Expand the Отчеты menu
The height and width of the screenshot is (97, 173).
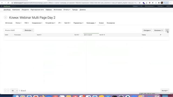click(67, 10)
